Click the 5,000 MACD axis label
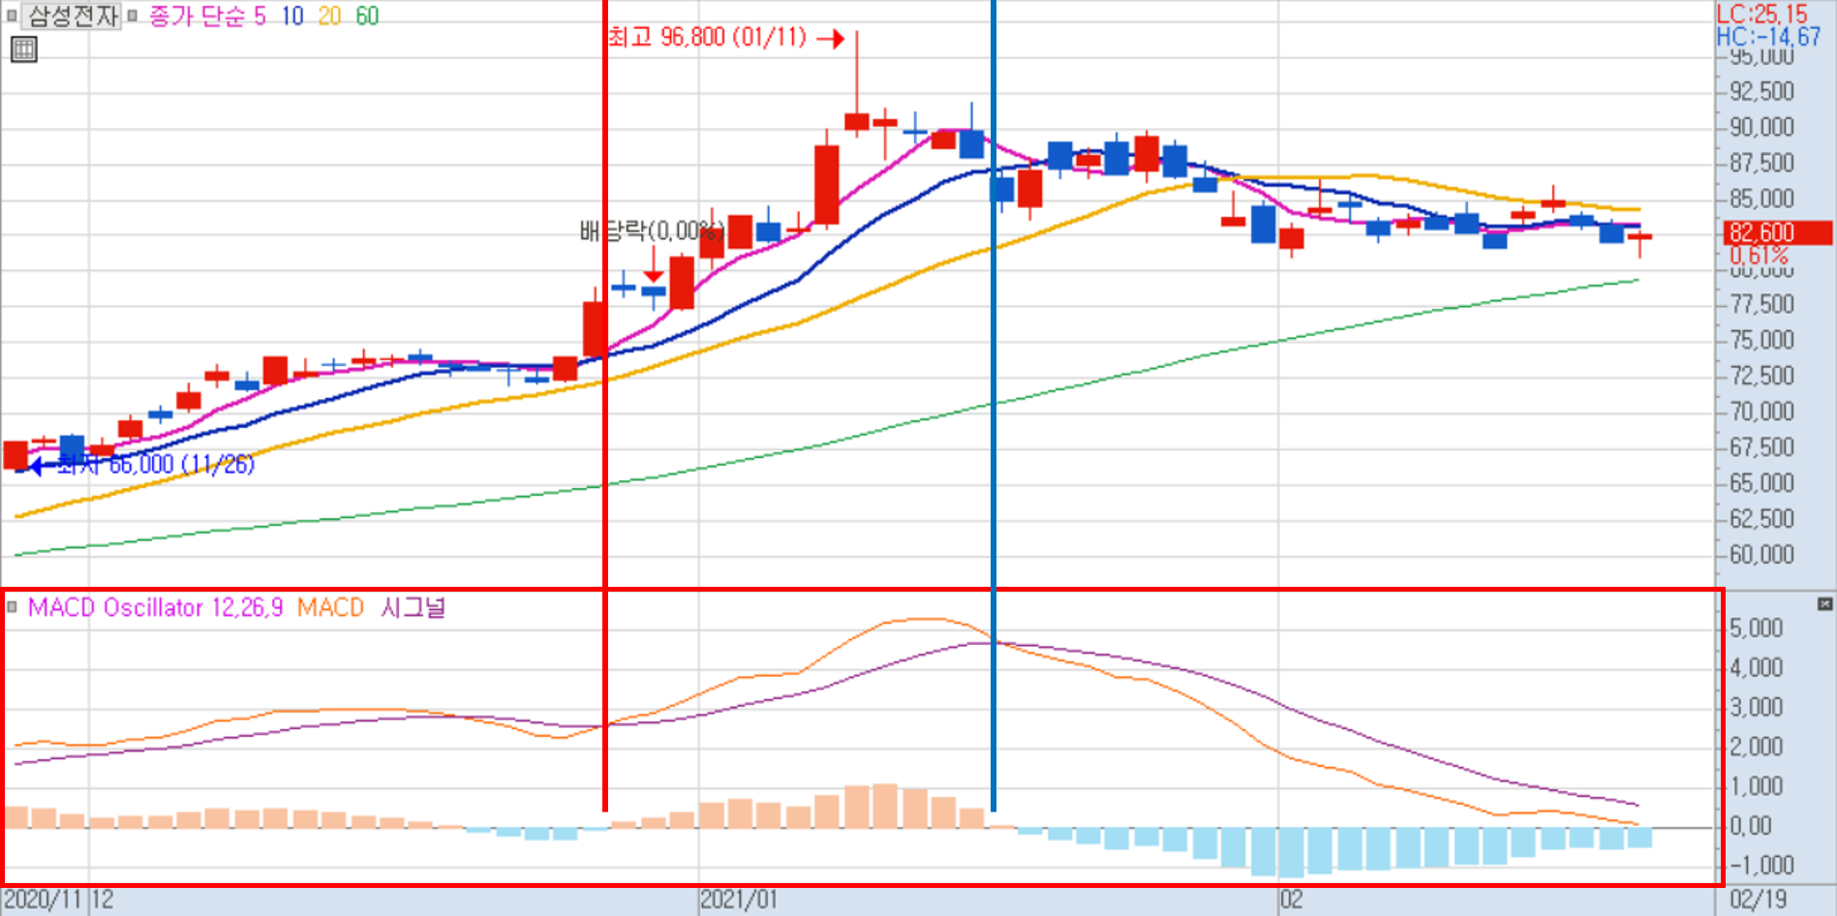The height and width of the screenshot is (916, 1837). [1757, 628]
